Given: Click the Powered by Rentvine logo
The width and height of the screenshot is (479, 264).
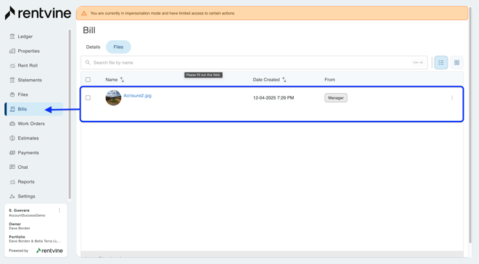Looking at the screenshot, I should click(x=49, y=251).
